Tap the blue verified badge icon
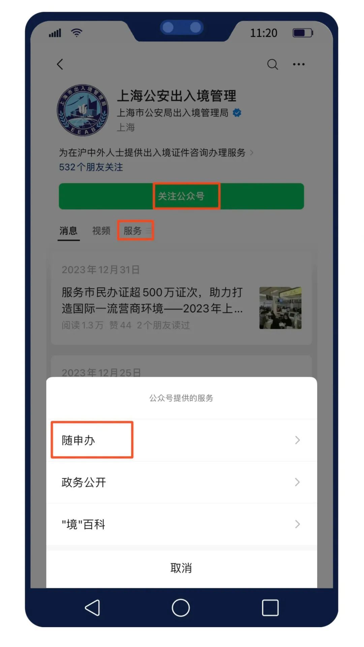 point(237,113)
